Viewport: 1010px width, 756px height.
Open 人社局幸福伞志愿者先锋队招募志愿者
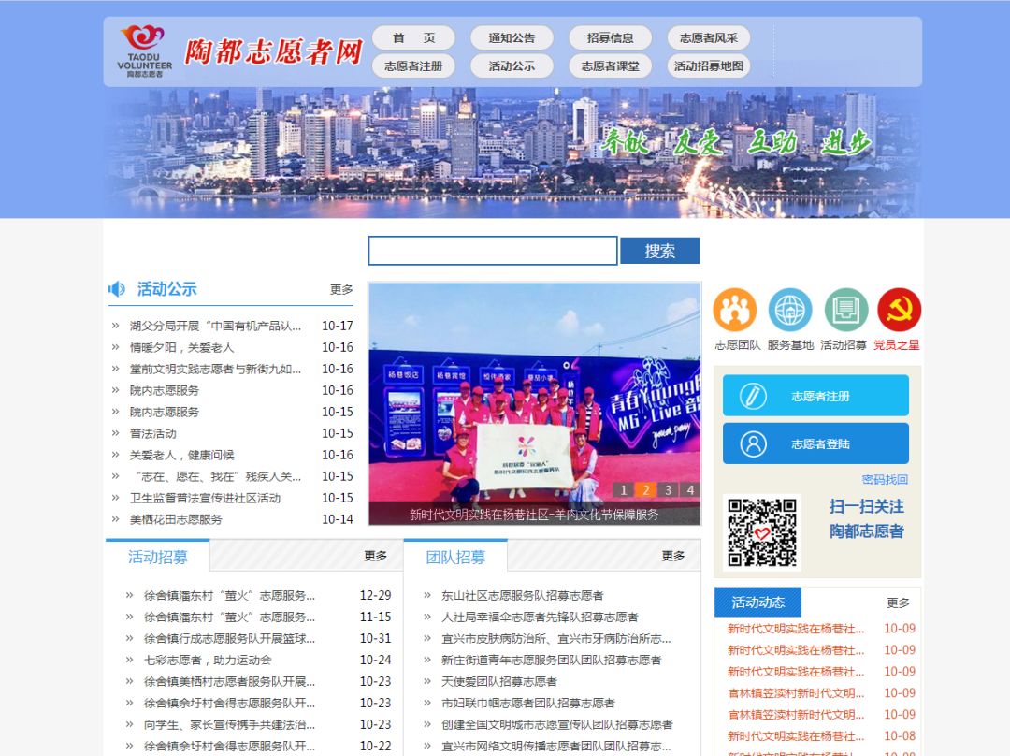pyautogui.click(x=540, y=617)
